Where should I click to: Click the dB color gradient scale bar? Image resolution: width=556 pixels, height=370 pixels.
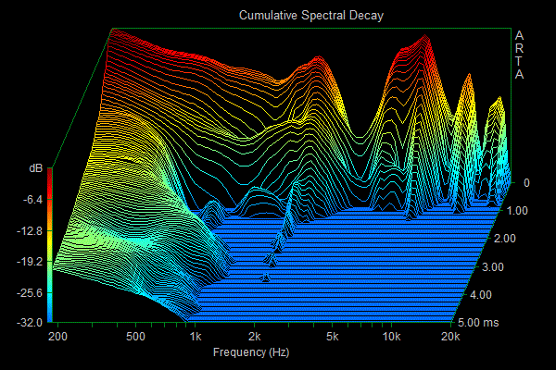pyautogui.click(x=50, y=245)
